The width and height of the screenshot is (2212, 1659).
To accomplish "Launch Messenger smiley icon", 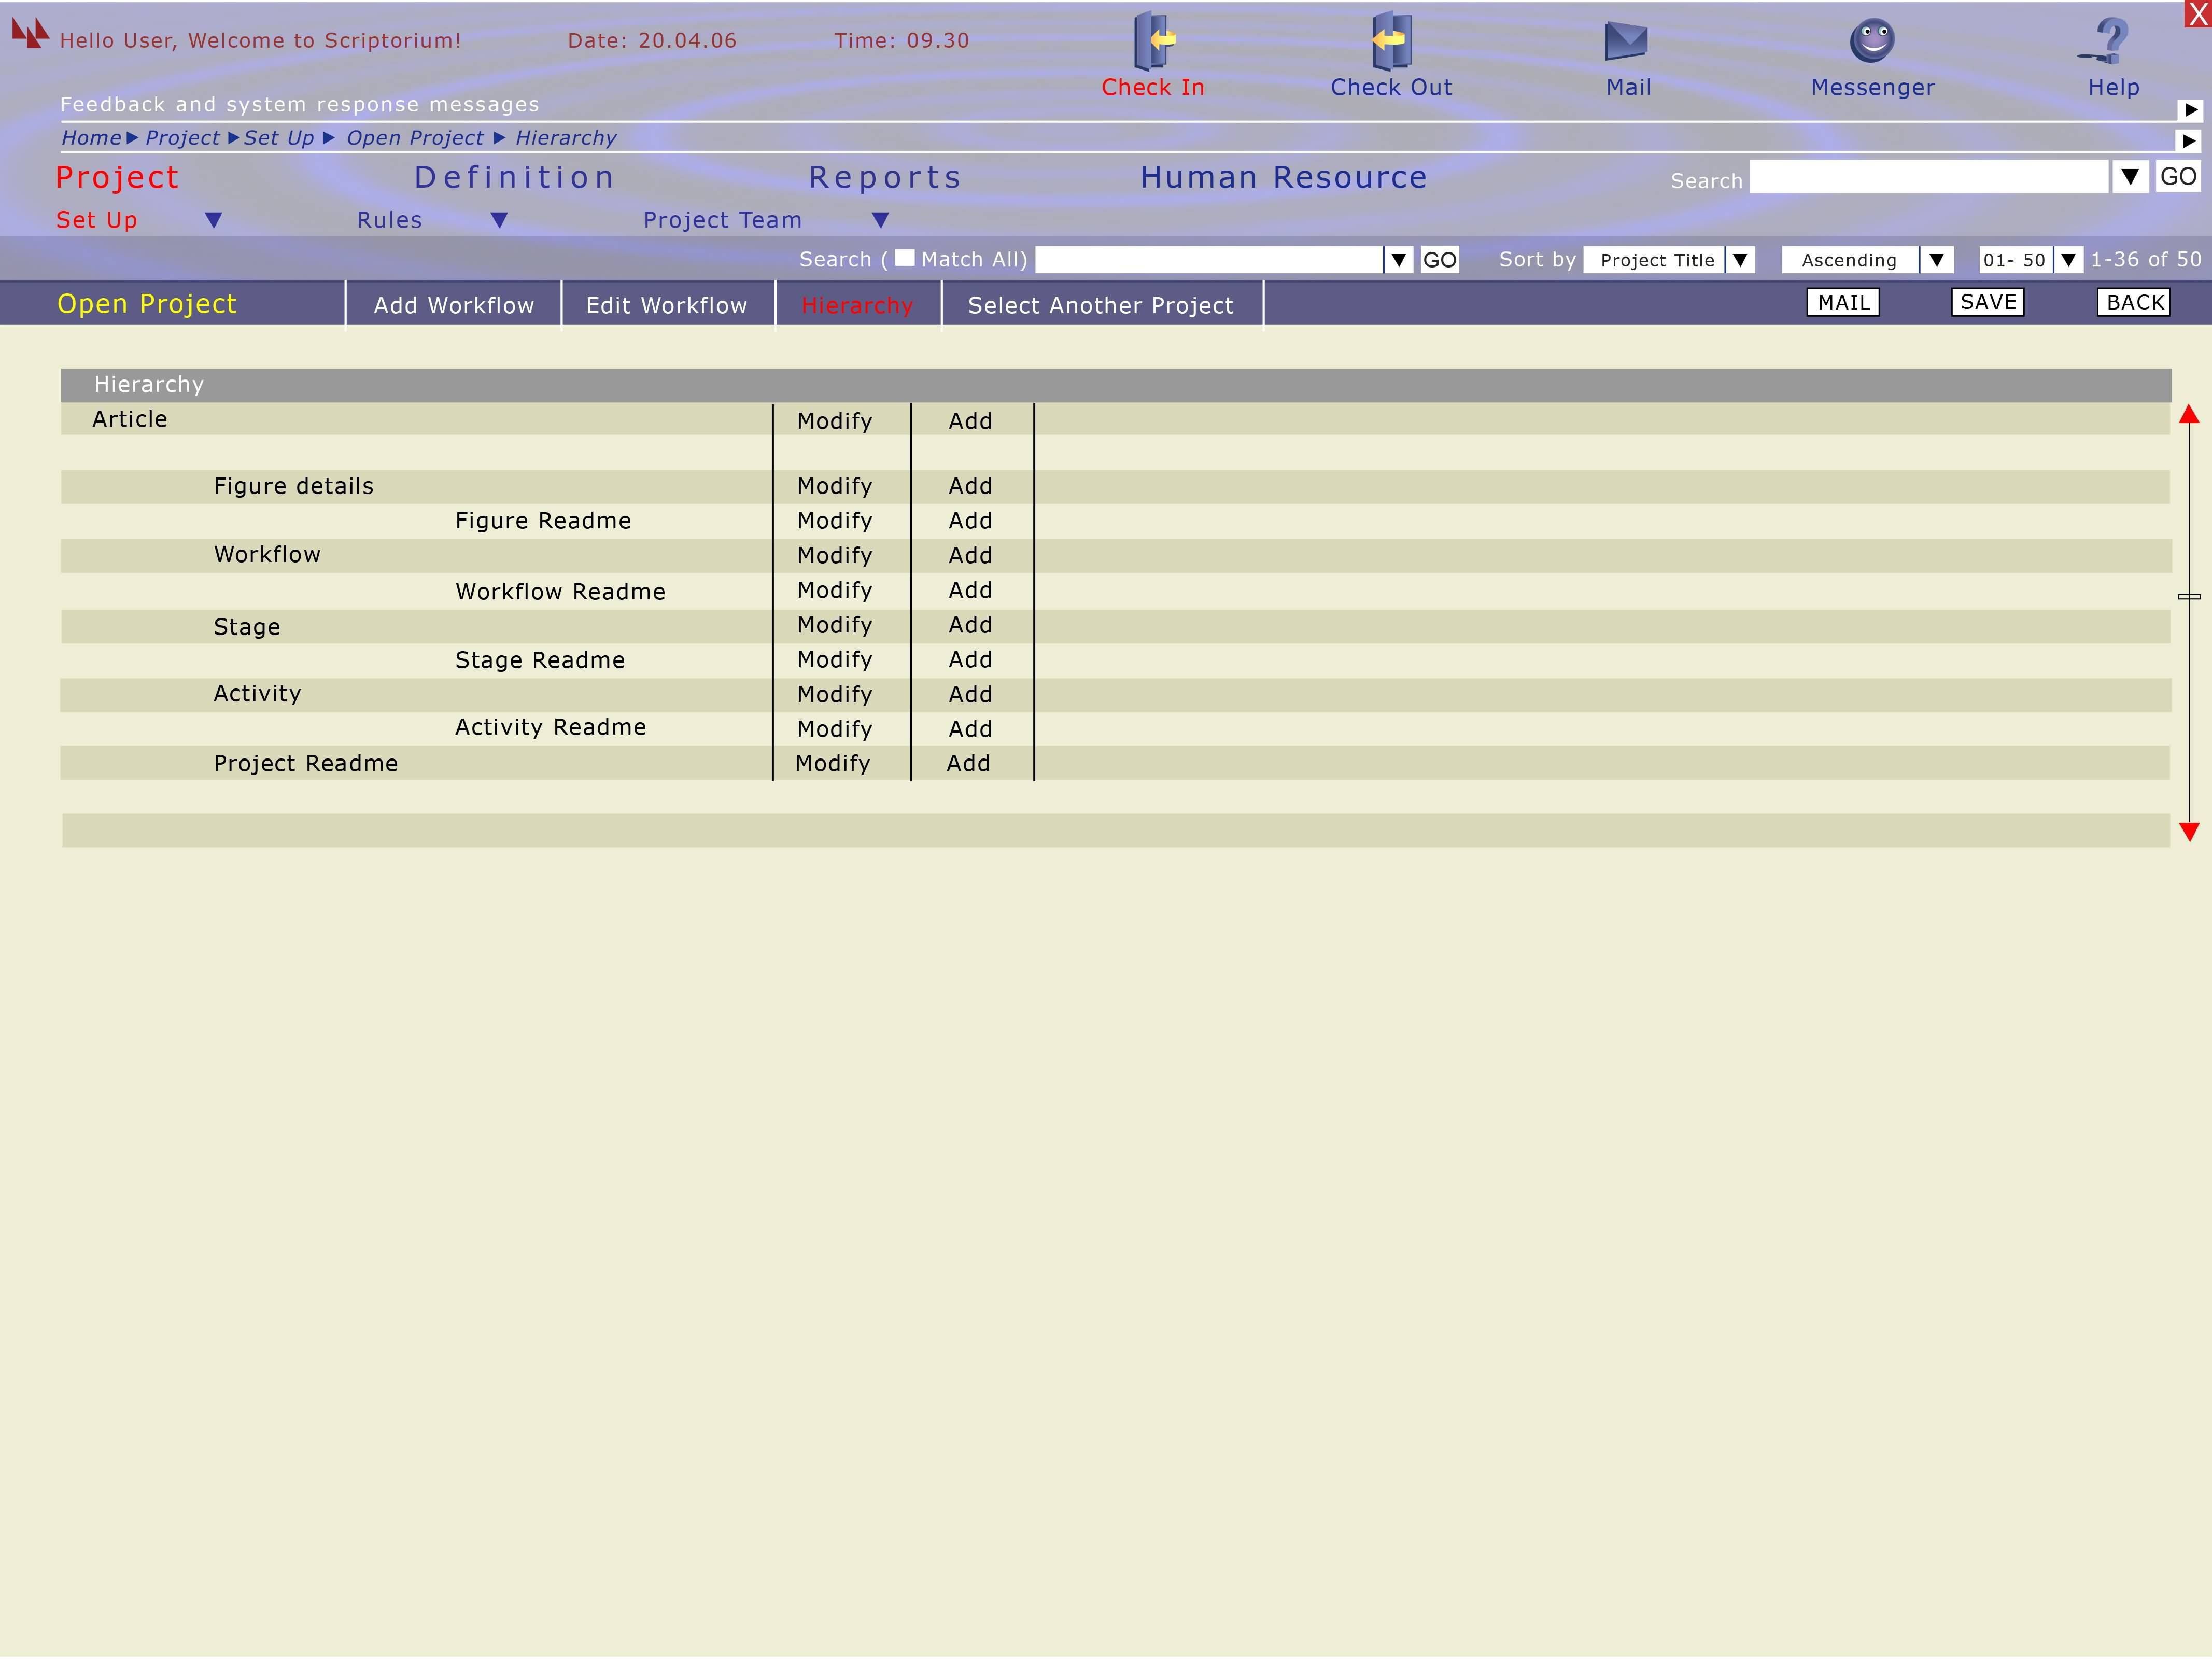I will pyautogui.click(x=1872, y=40).
